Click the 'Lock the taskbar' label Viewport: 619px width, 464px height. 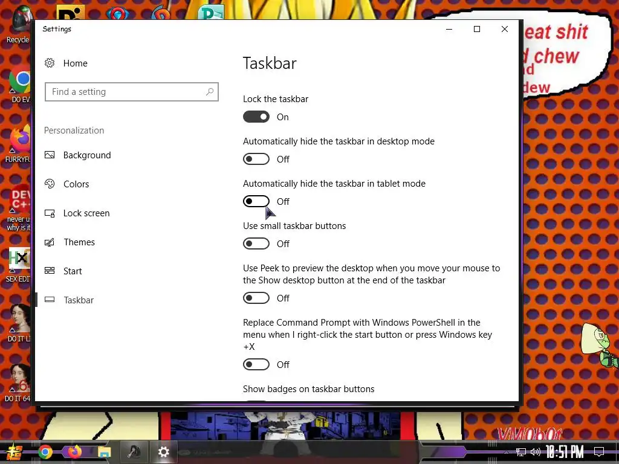click(x=276, y=99)
